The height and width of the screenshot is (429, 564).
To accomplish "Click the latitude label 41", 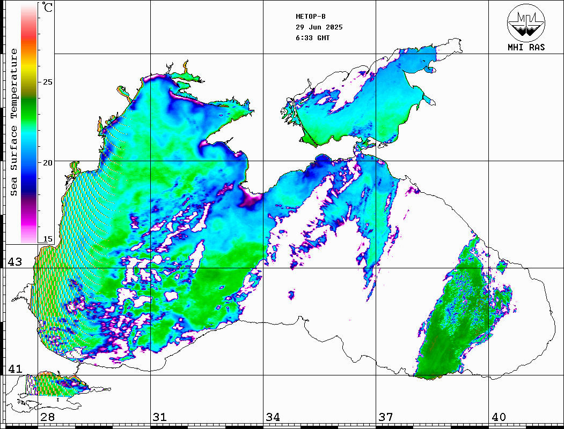I will pos(14,368).
